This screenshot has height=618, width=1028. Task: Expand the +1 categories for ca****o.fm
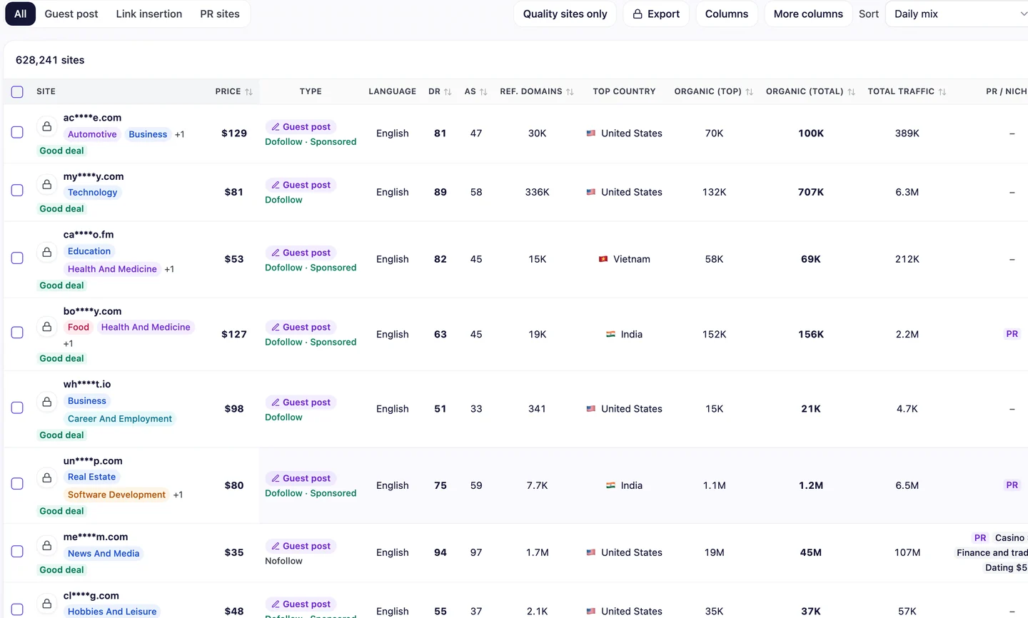(169, 269)
